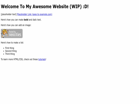The width and height of the screenshot is (139, 104).
Task: Click the (WIP) text in the heading
Action: tap(76, 7)
